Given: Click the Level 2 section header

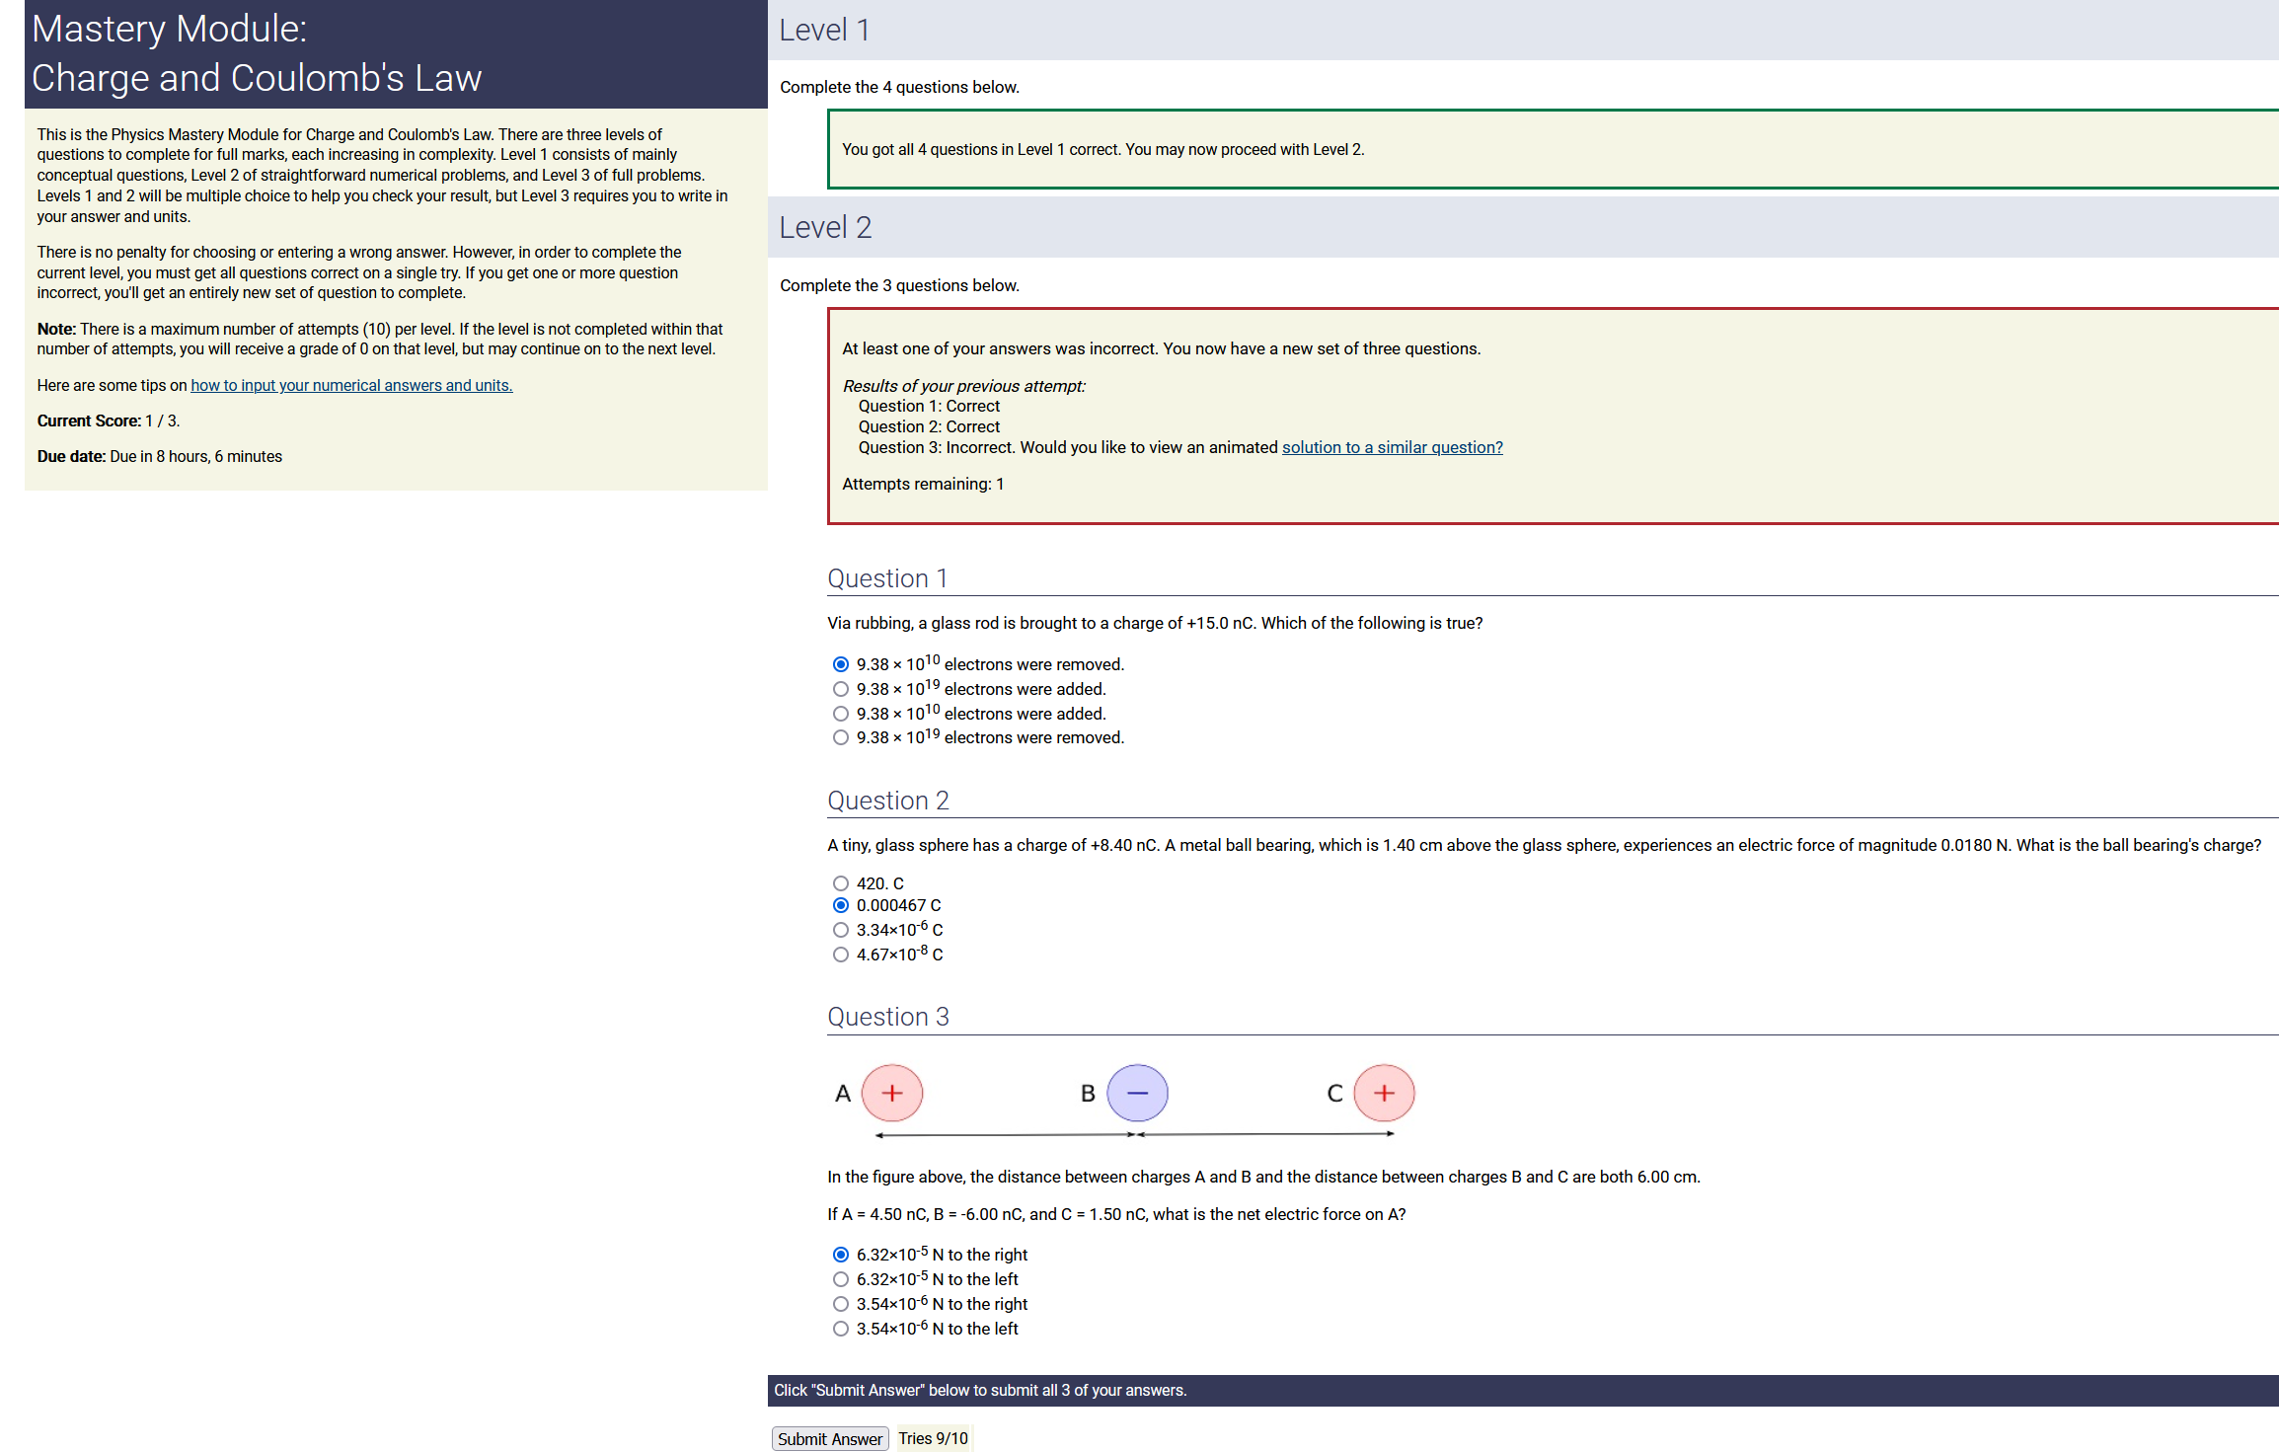Looking at the screenshot, I should point(825,227).
